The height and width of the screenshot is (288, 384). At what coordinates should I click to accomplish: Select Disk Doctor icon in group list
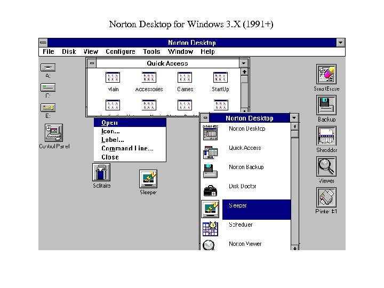pos(210,190)
